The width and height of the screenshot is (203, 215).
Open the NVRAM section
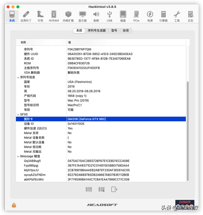[x=54, y=16]
